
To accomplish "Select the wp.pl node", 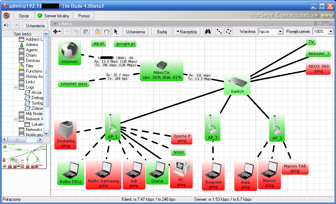I will click(x=98, y=43).
